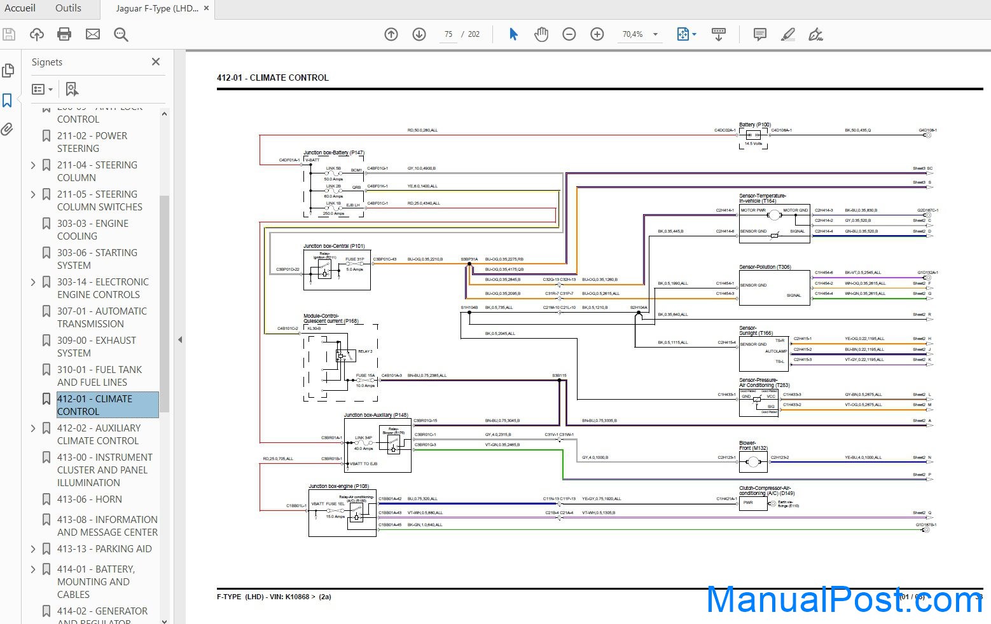The image size is (991, 624).
Task: Click the 412-01 Climate Control page title
Action: pos(273,78)
